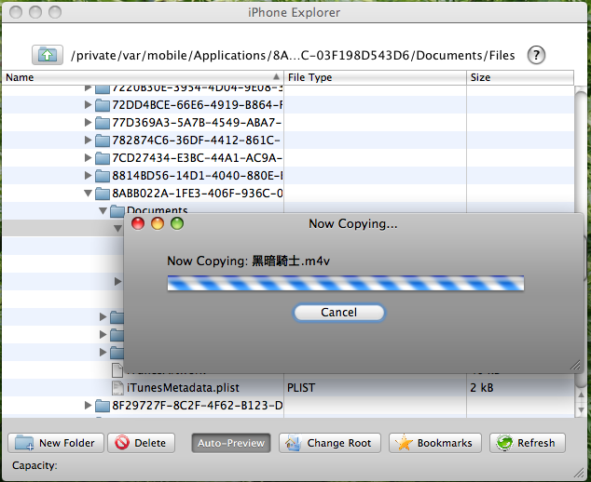Image resolution: width=591 pixels, height=482 pixels.
Task: Click the PLIST file type cell
Action: (x=301, y=388)
